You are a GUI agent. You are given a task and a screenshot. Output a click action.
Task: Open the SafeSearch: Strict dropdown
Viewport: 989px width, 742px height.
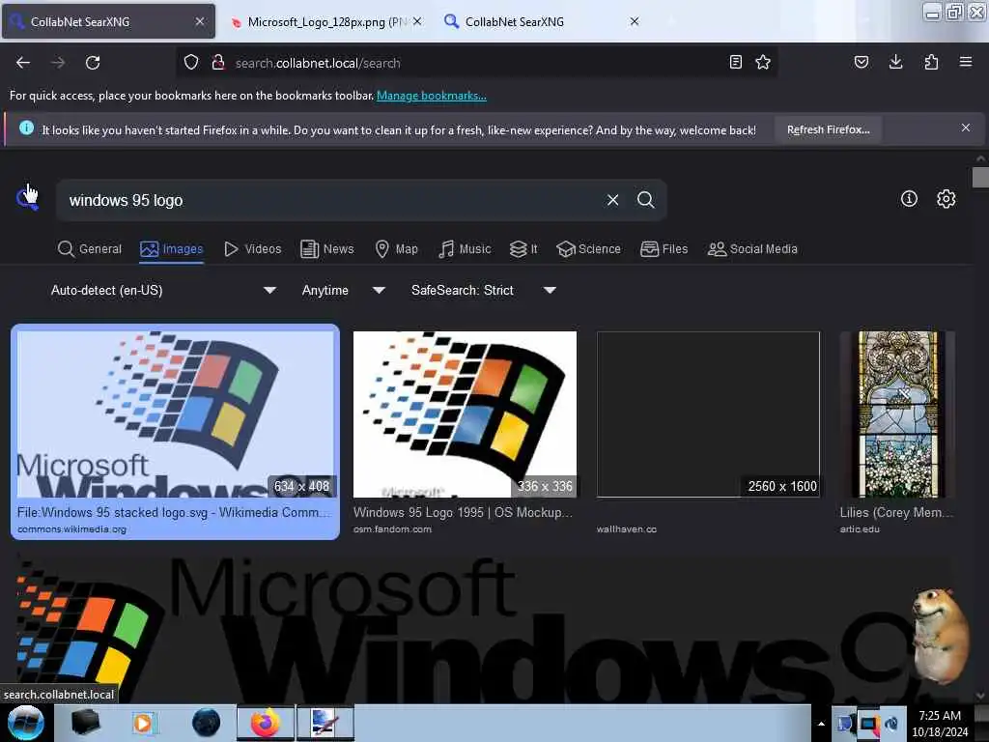484,290
